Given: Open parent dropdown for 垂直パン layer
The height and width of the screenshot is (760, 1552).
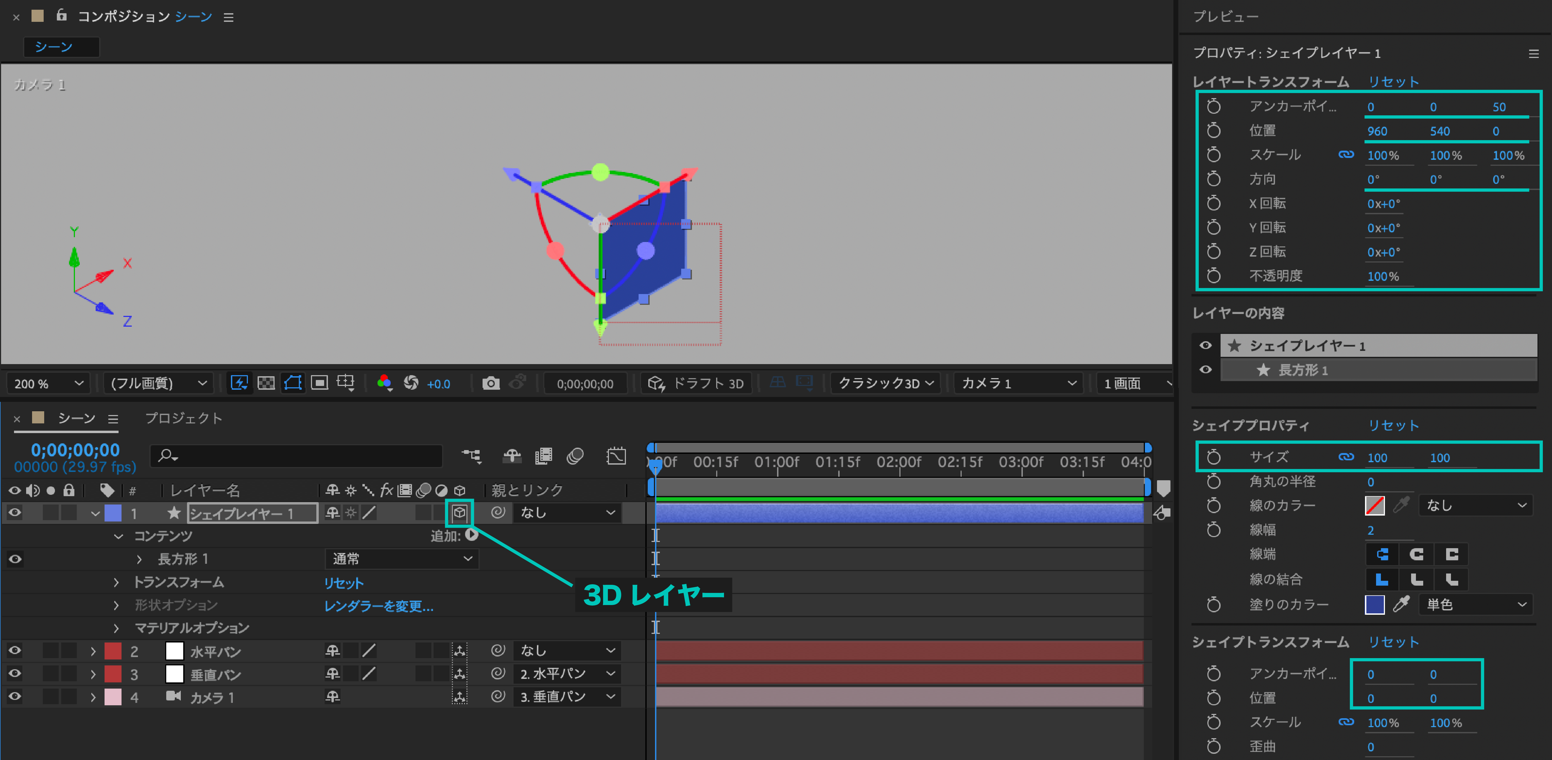Looking at the screenshot, I should coord(567,673).
